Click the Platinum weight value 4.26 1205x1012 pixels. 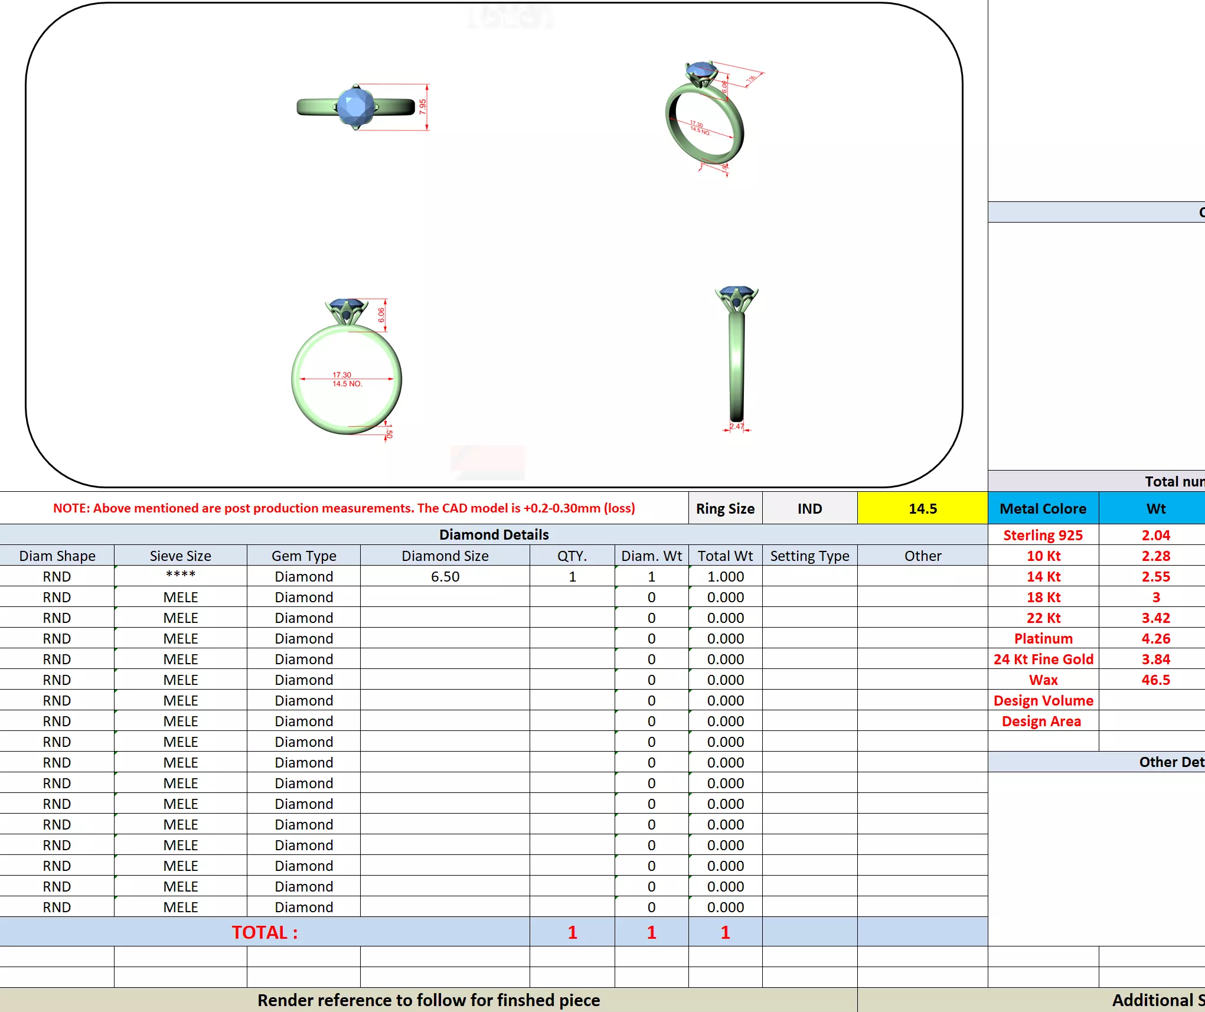[1155, 638]
